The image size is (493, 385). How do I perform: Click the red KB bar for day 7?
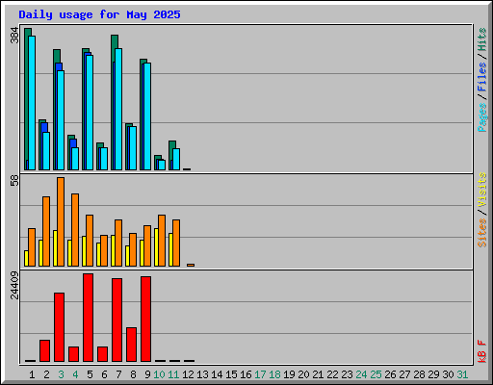click(x=117, y=320)
